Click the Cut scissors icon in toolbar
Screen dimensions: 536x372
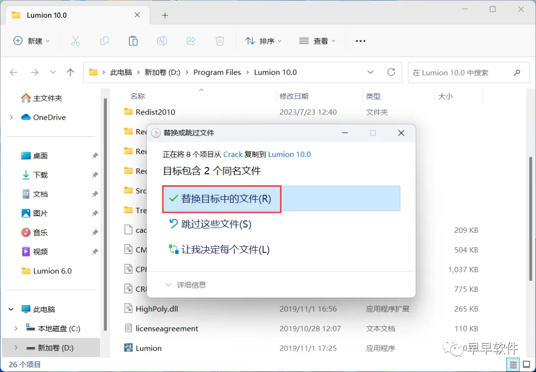[x=75, y=41]
